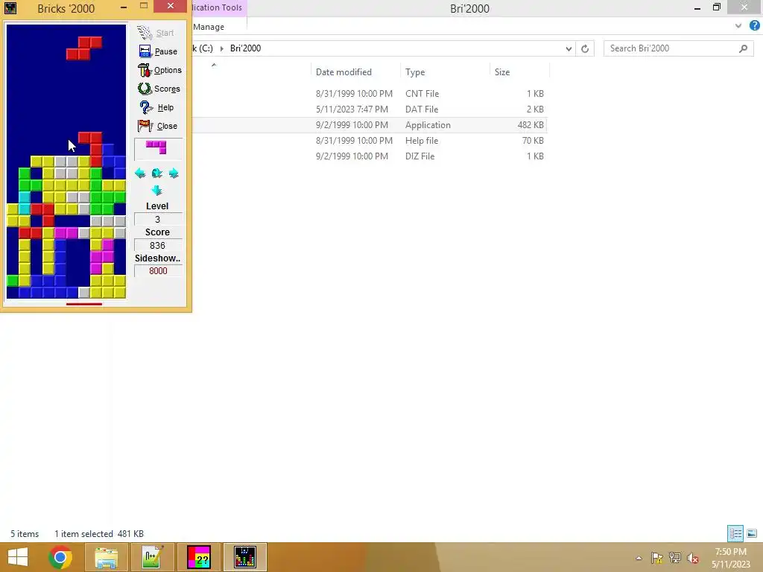763x572 pixels.
Task: Select the Help file row
Action: [x=370, y=141]
